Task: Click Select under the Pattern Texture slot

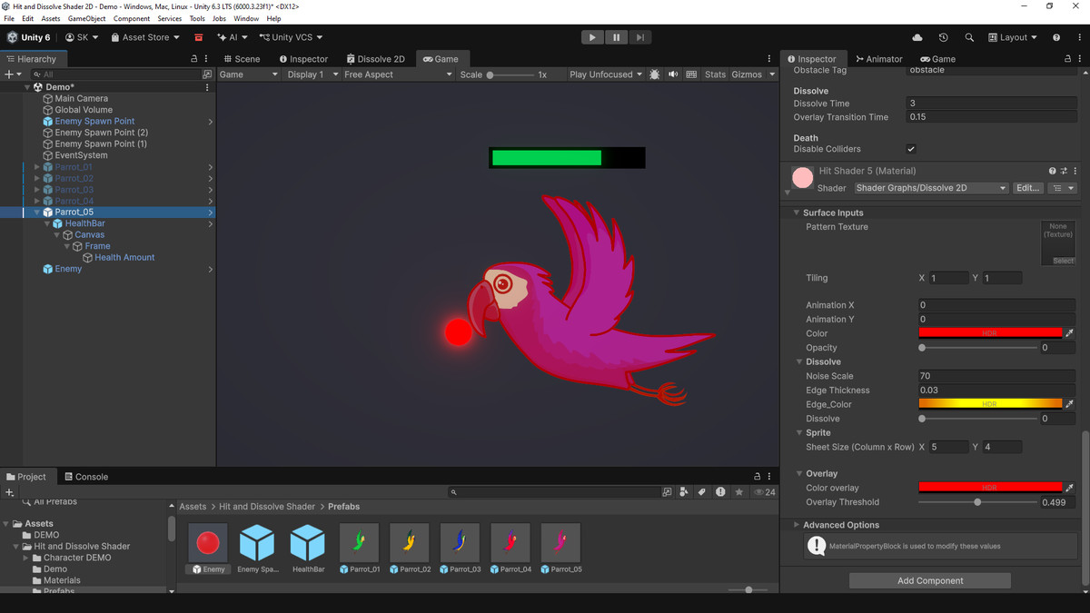Action: click(1063, 261)
